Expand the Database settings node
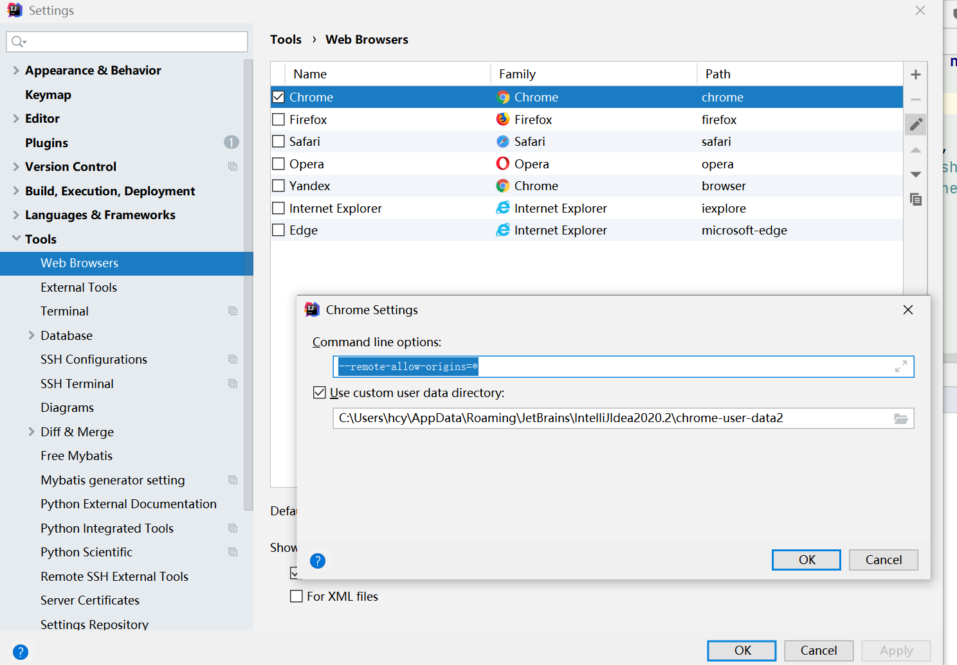 coord(32,335)
